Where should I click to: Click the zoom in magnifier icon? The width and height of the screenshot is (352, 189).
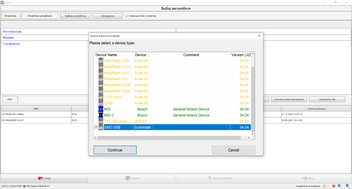[x=347, y=186]
